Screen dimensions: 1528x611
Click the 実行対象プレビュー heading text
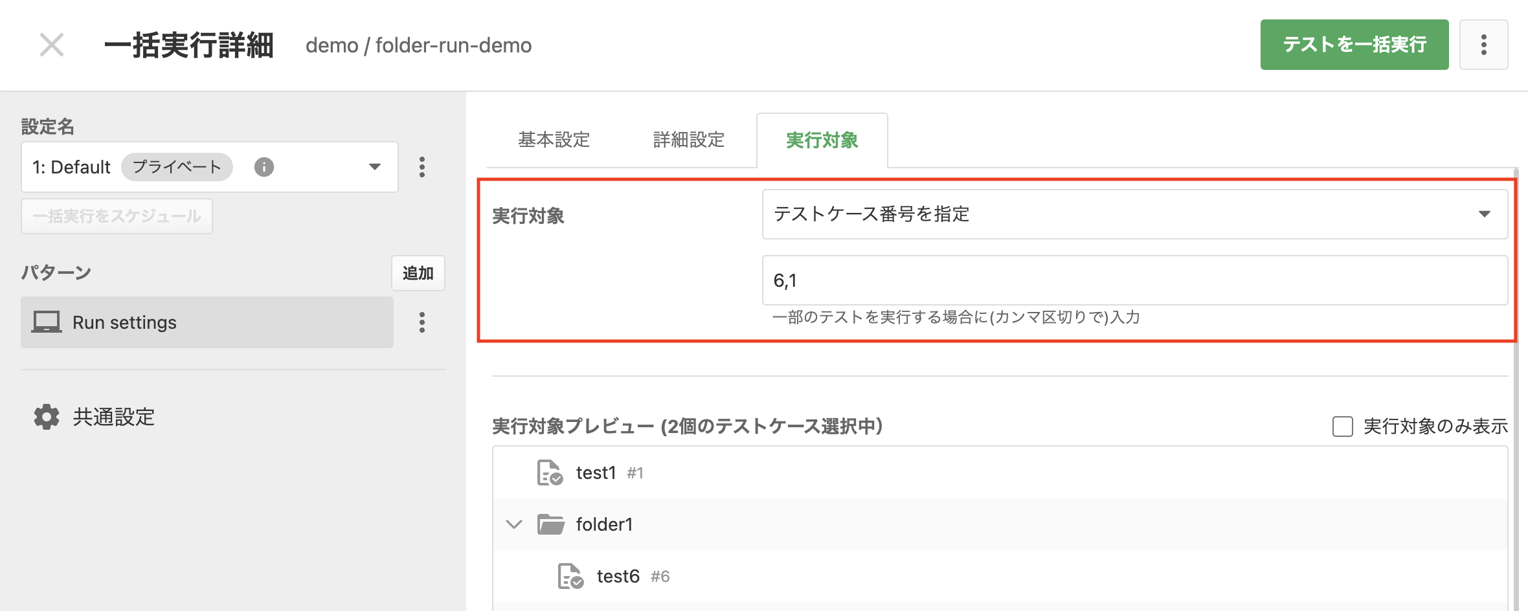687,426
